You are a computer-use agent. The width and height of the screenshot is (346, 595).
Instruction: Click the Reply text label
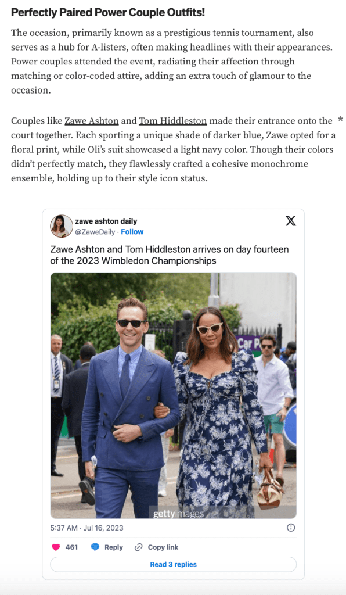(x=114, y=547)
